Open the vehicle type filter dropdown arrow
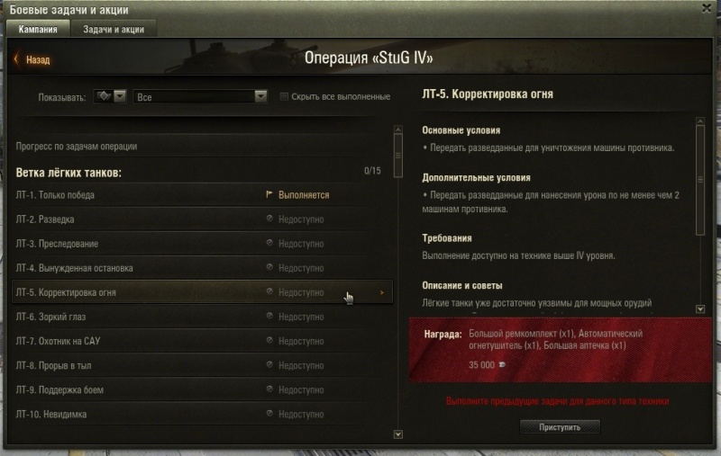The width and height of the screenshot is (721, 456). pyautogui.click(x=120, y=96)
